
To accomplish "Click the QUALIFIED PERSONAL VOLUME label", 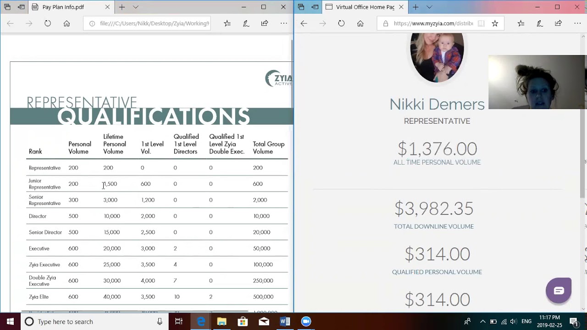I will [437, 272].
